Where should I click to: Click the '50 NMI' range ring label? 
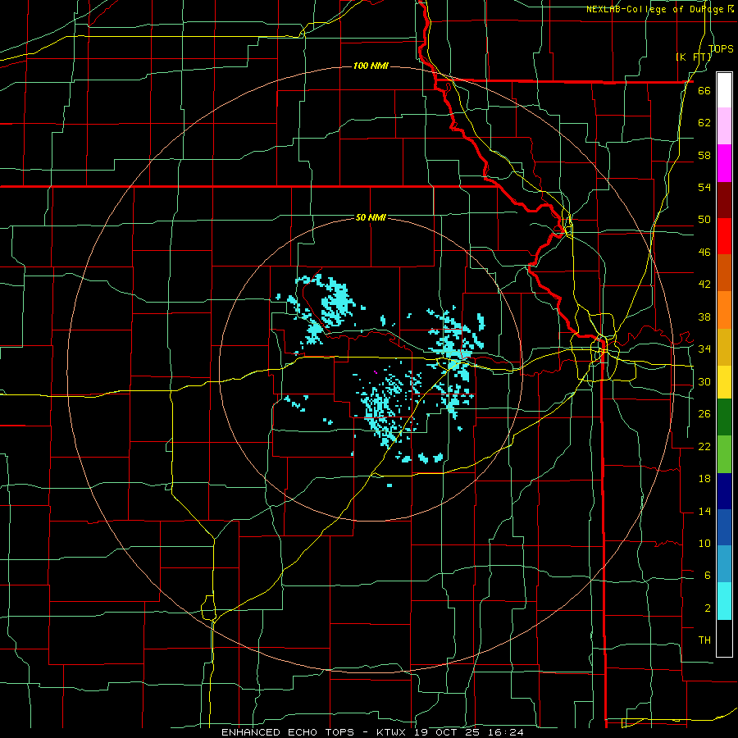(371, 217)
